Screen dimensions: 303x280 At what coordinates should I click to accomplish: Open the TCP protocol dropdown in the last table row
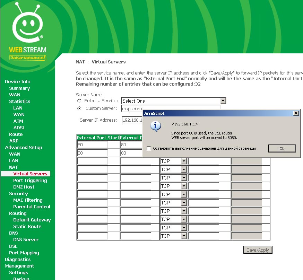point(173,236)
